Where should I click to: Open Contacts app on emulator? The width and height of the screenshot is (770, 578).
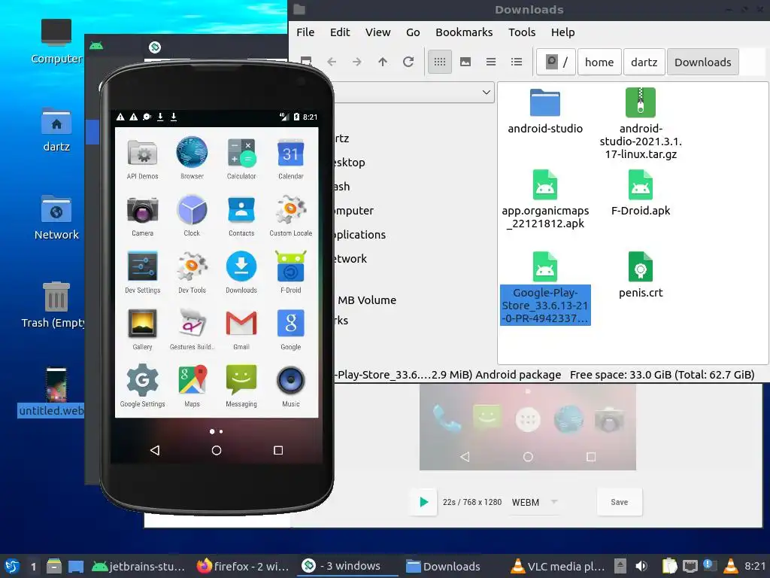click(241, 216)
